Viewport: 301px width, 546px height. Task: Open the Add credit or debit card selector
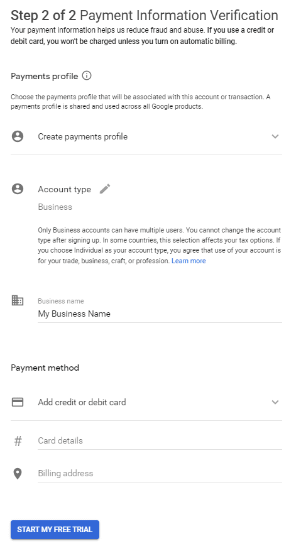(x=146, y=403)
